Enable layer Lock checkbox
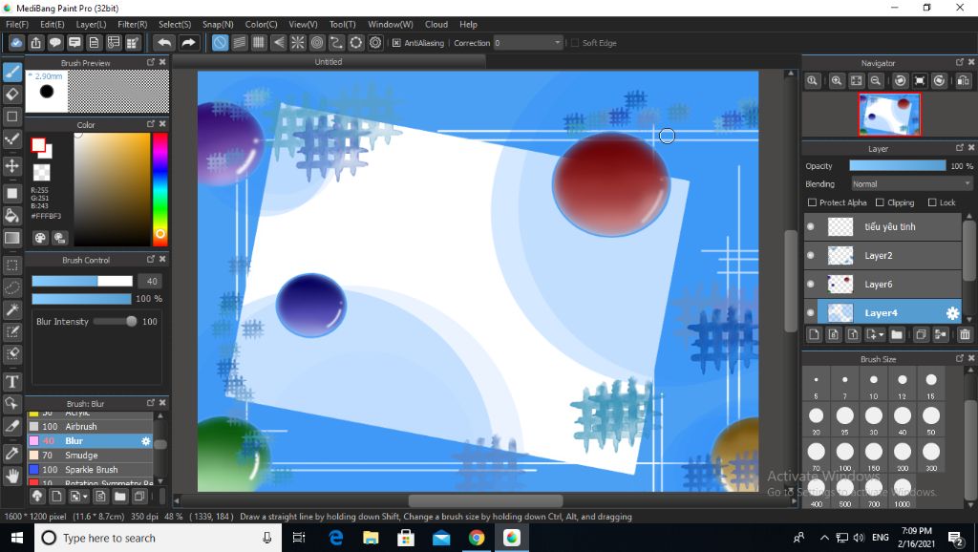Image resolution: width=978 pixels, height=552 pixels. 932,202
